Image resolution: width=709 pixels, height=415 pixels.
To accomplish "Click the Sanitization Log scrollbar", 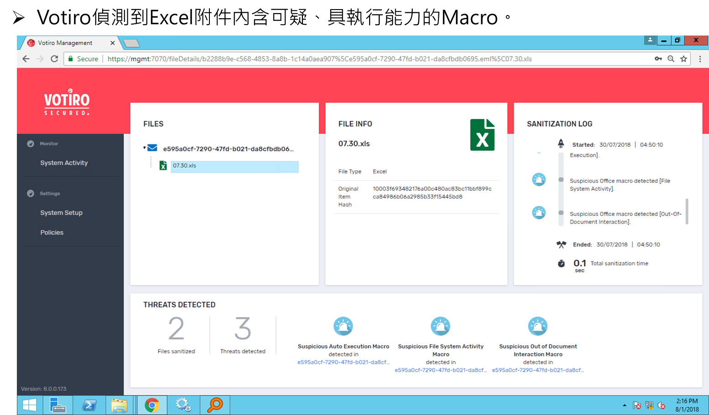I will [687, 211].
